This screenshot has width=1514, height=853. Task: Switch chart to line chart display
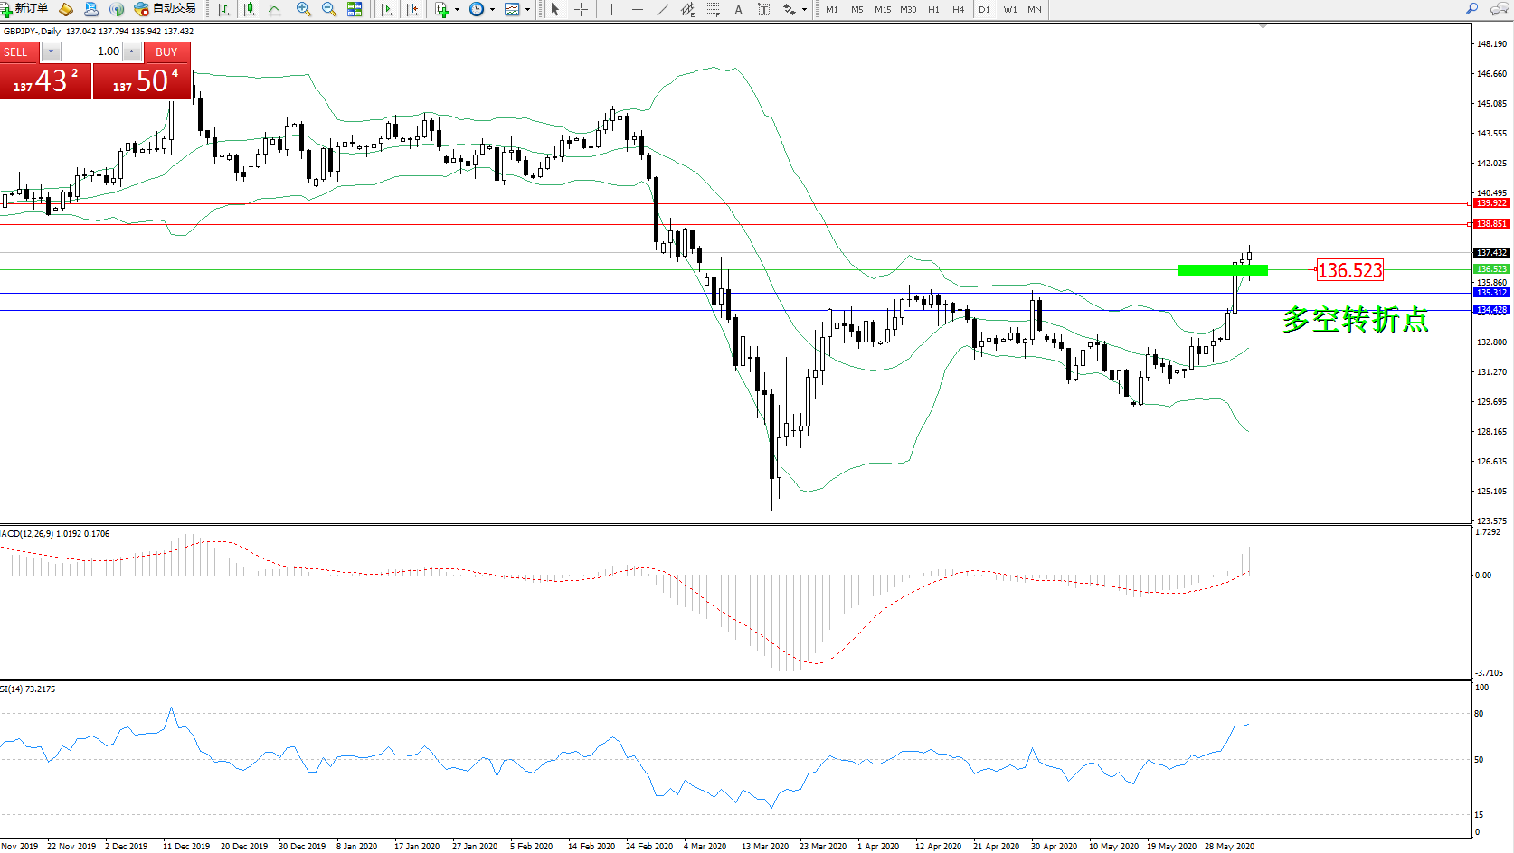click(x=274, y=9)
